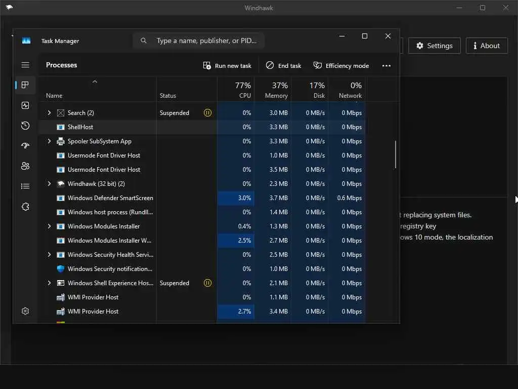Click the Efficiency mode leaf icon
518x389 pixels.
click(318, 65)
